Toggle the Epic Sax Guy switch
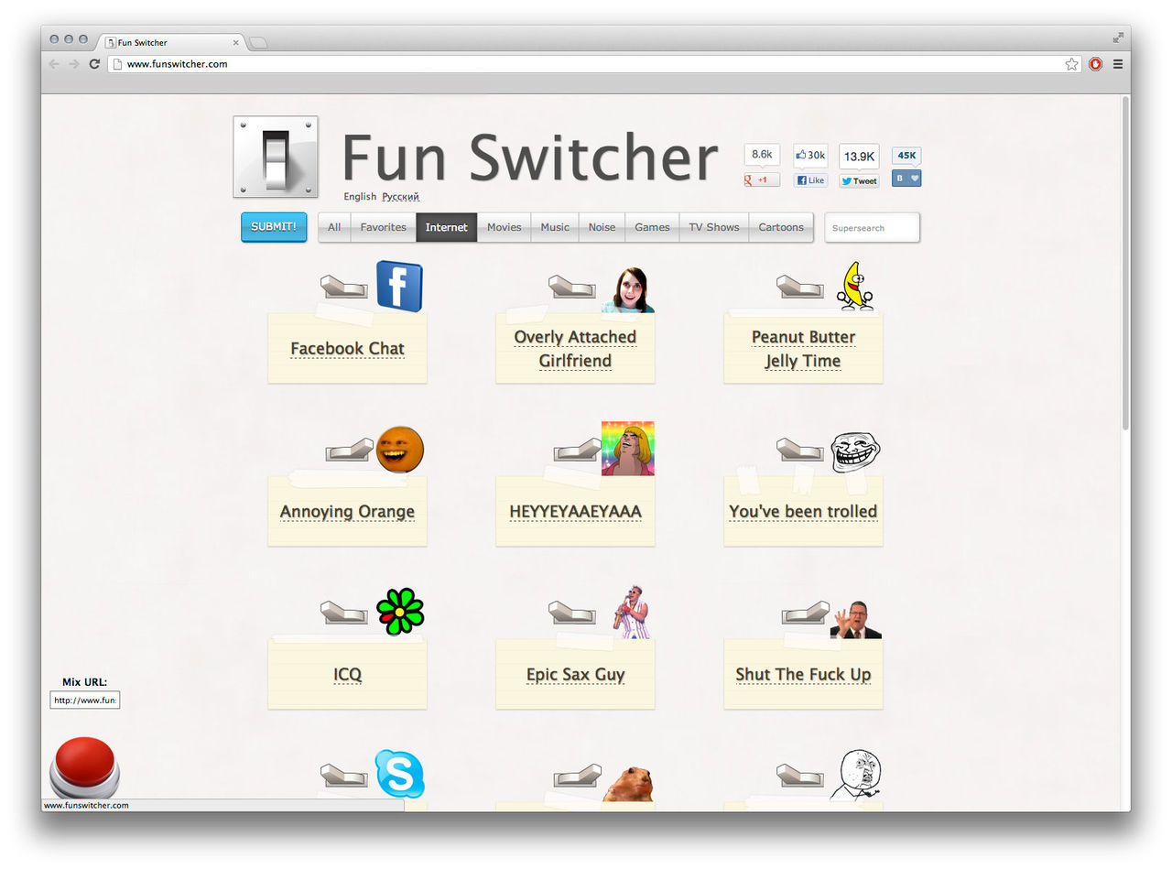The width and height of the screenshot is (1172, 869). (x=572, y=613)
